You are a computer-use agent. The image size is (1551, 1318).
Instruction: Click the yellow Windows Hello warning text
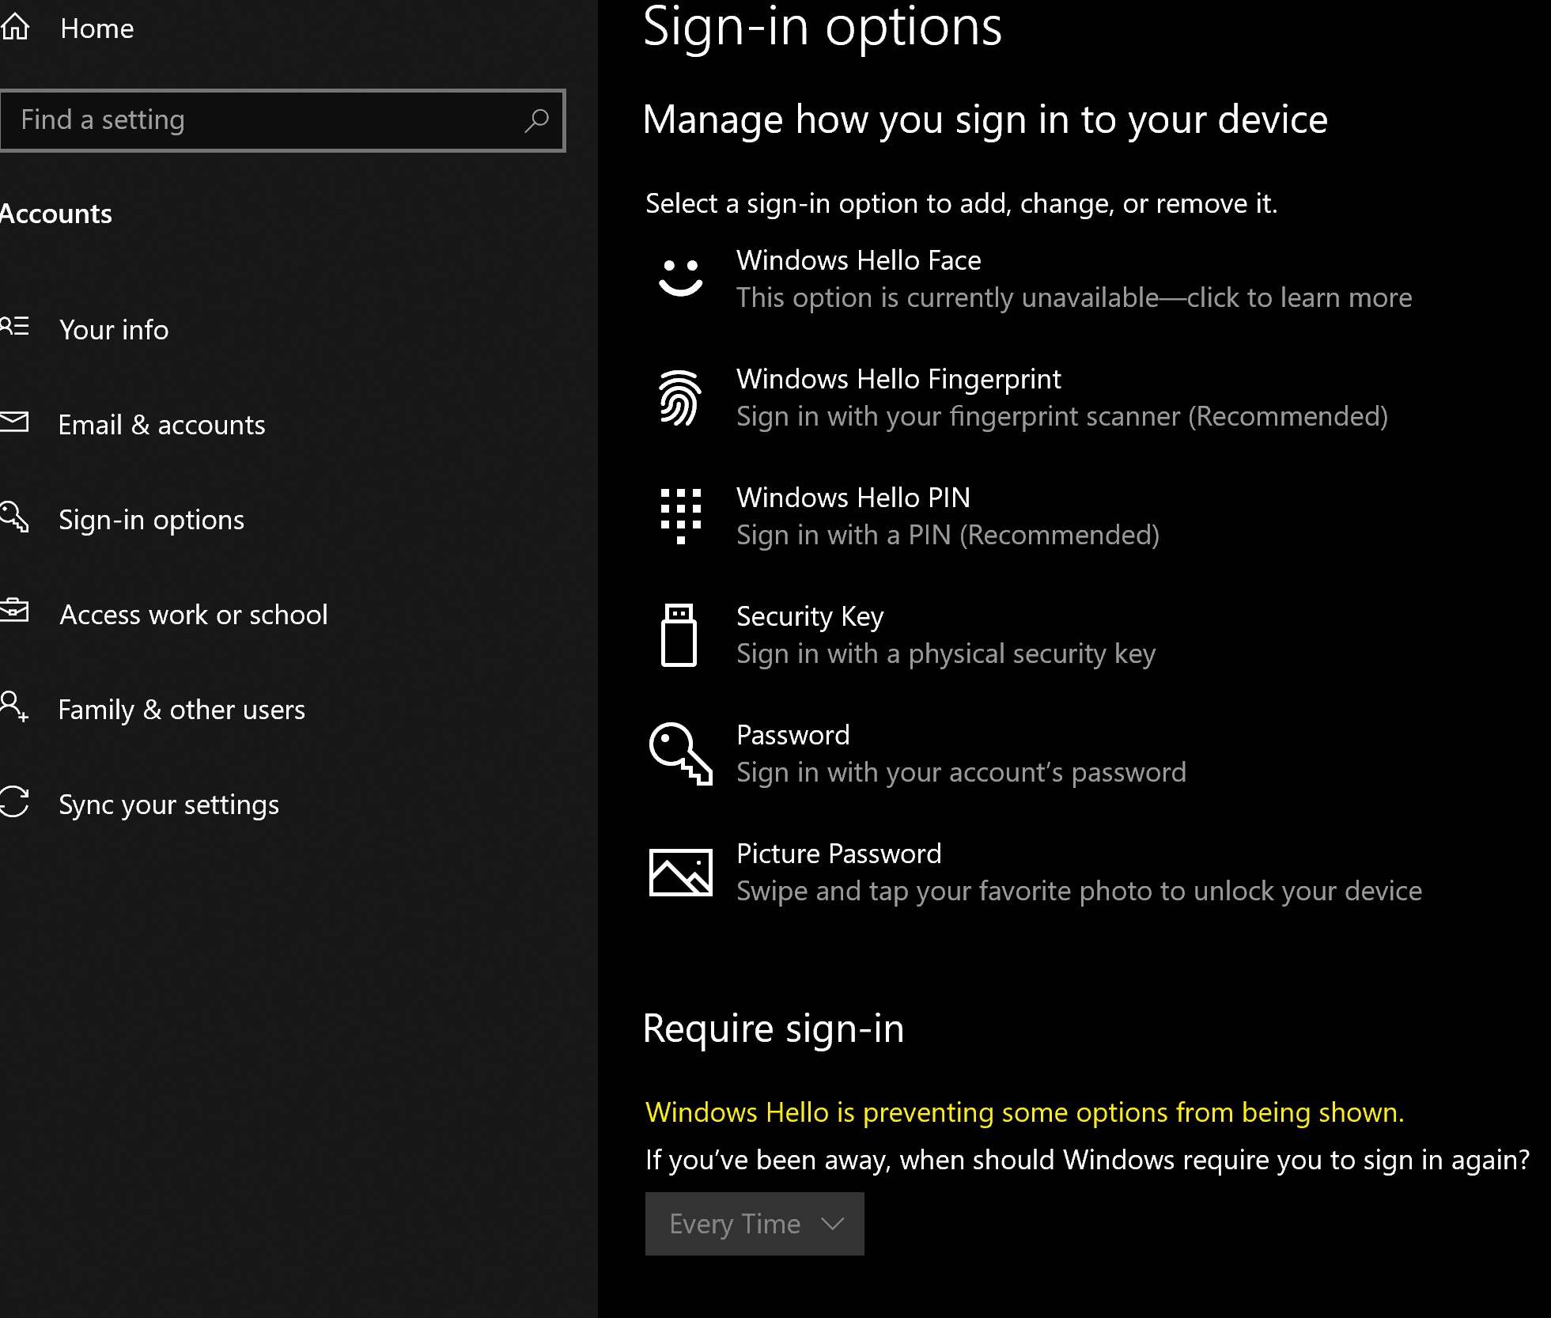[1024, 1112]
